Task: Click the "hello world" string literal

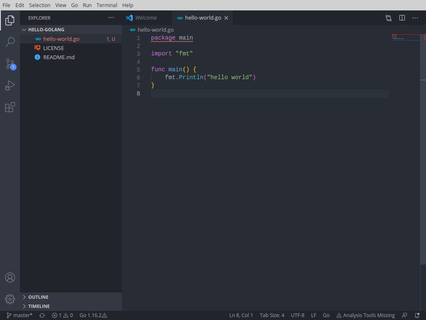Action: coord(230,77)
